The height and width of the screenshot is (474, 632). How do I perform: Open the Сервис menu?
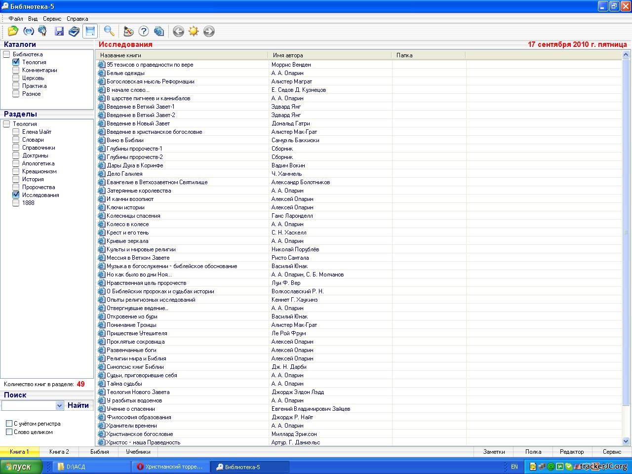pos(52,19)
